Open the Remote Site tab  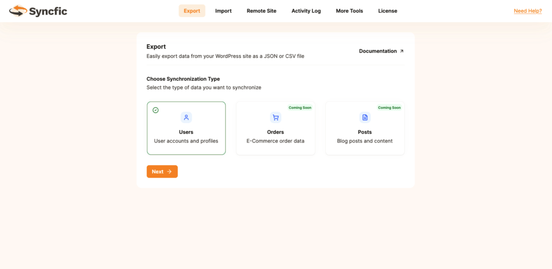pyautogui.click(x=261, y=11)
